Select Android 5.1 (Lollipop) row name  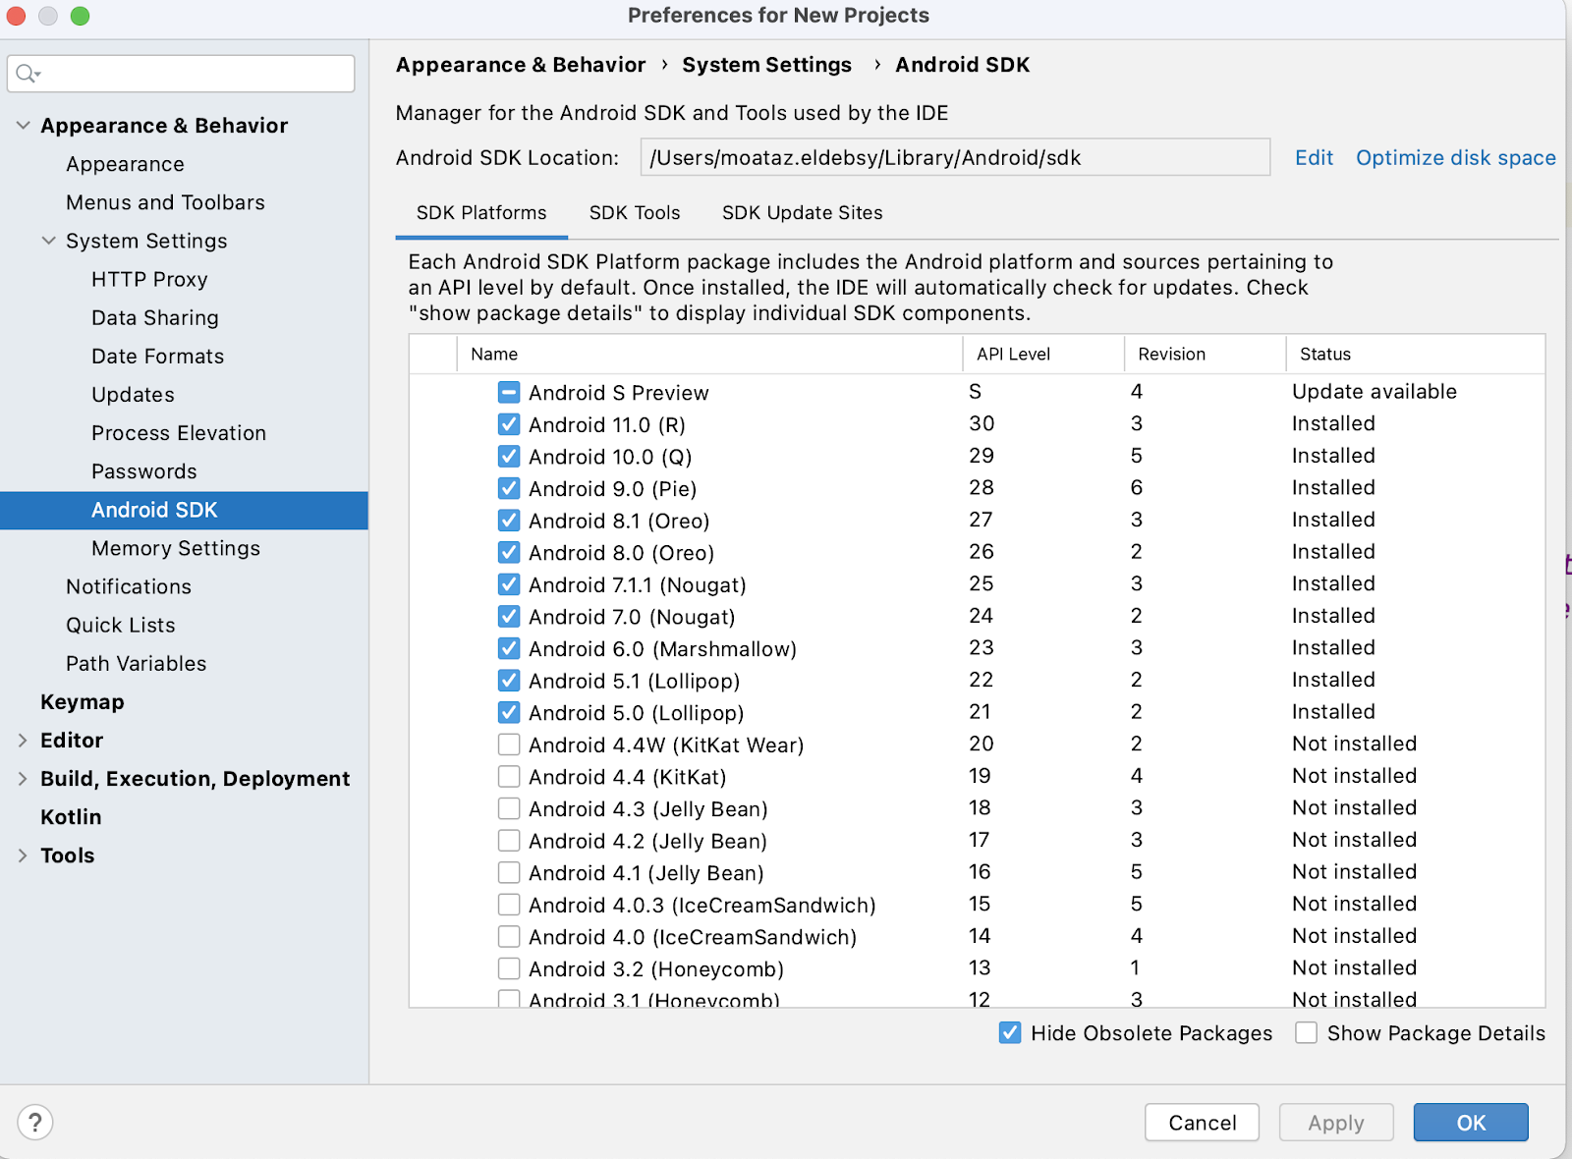(635, 681)
